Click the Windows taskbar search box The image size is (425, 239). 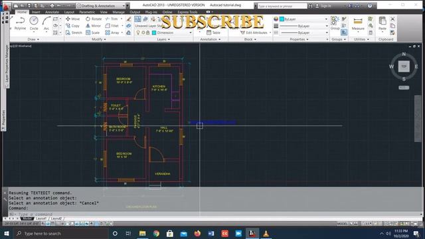(x=60, y=233)
